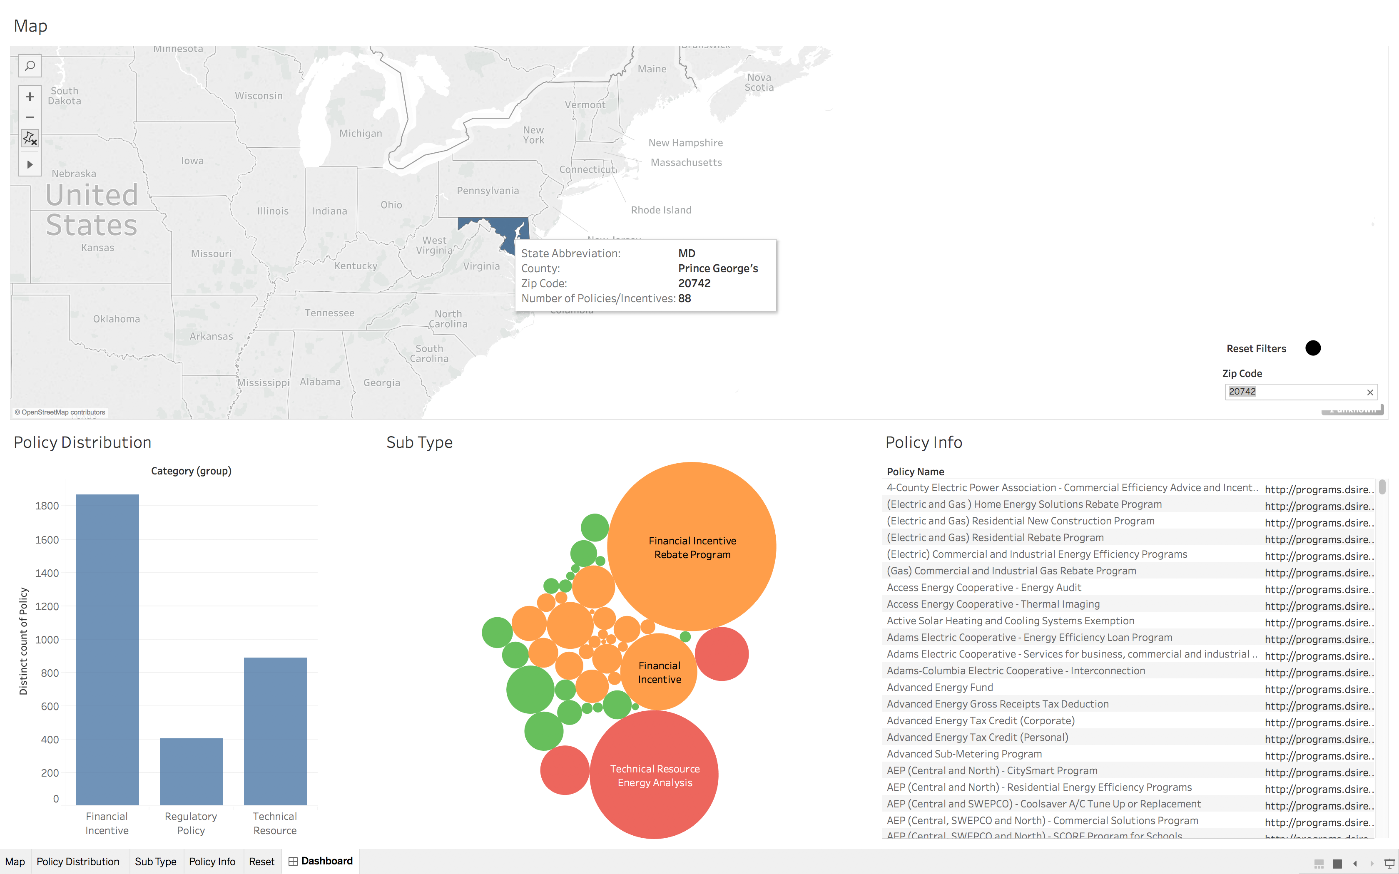Click the map search magnifier icon
Image resolution: width=1399 pixels, height=874 pixels.
[30, 66]
